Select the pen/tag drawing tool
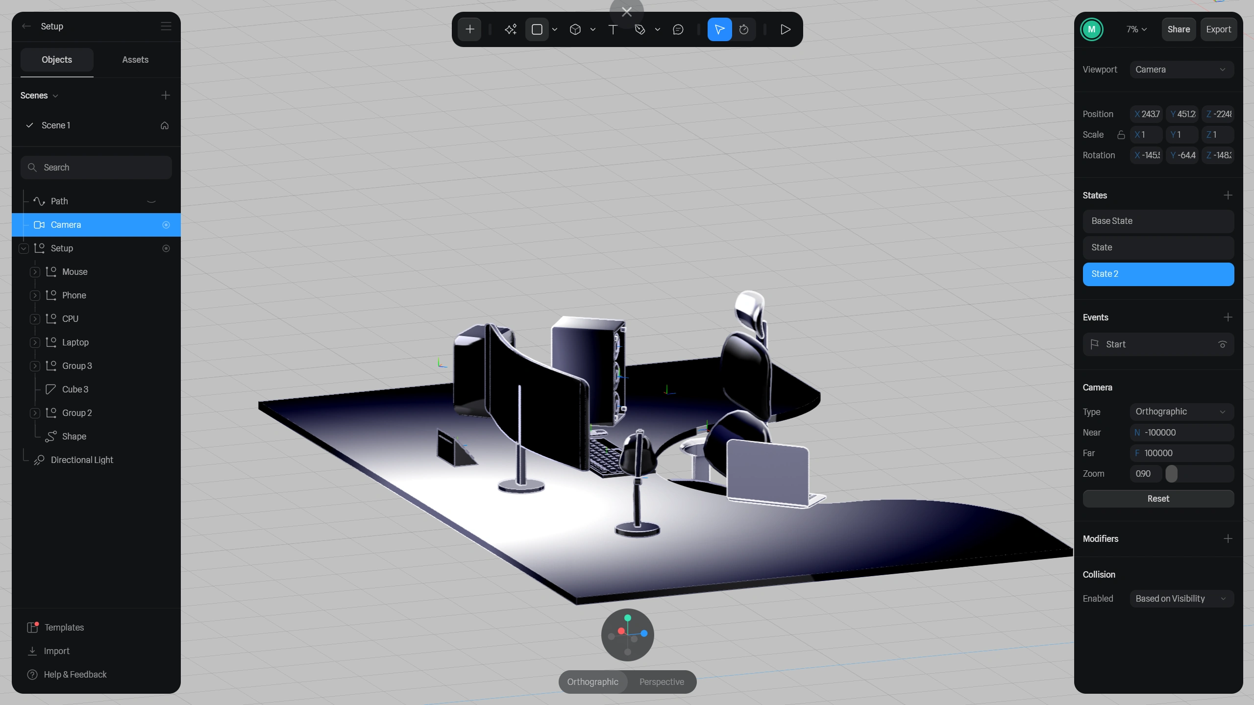 640,29
